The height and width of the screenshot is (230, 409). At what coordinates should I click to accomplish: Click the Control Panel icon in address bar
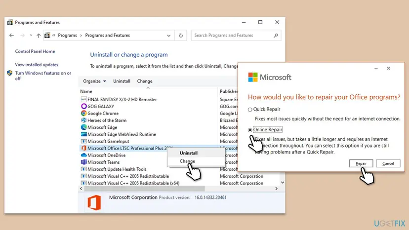[x=47, y=36]
